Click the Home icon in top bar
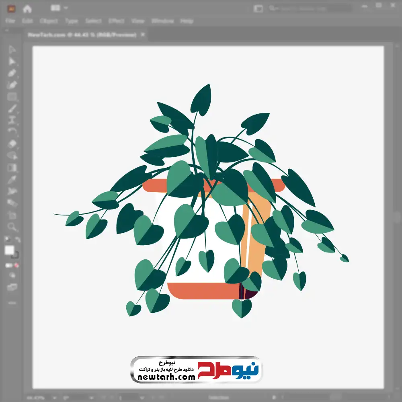Image resolution: width=402 pixels, height=402 pixels. point(27,8)
